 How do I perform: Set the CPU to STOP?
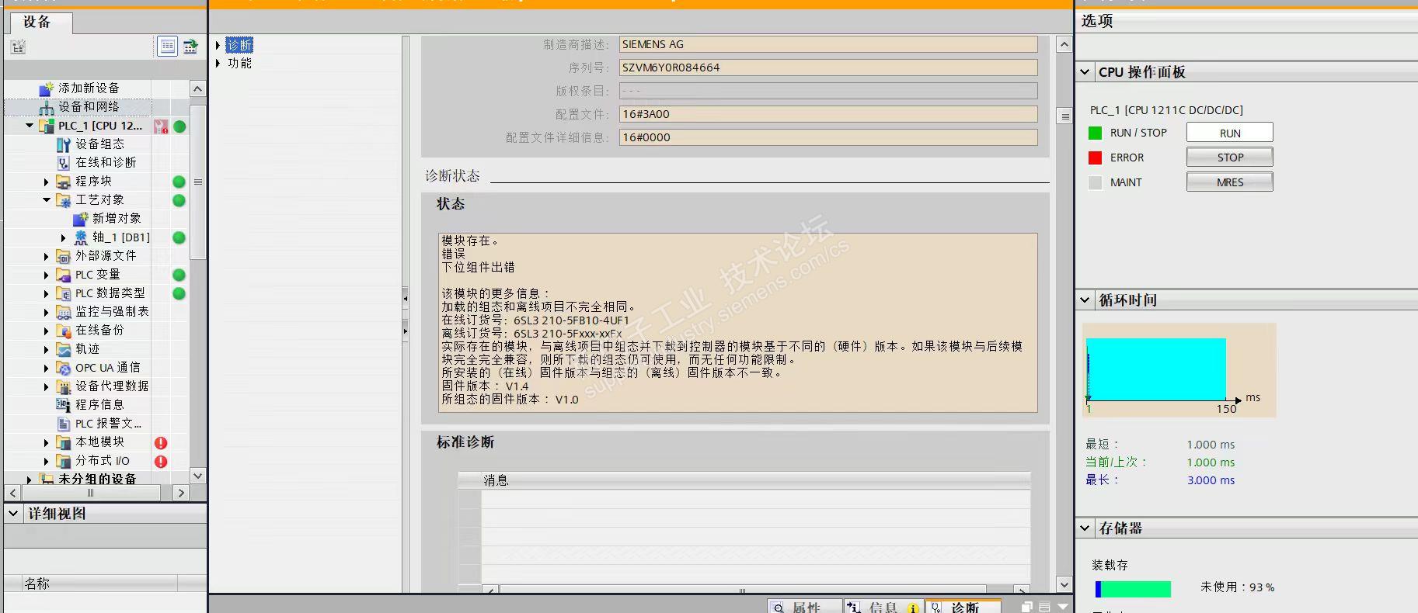1230,158
